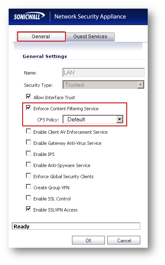This screenshot has width=165, height=265.
Task: Click the SonicWALL logo
Action: click(x=29, y=16)
